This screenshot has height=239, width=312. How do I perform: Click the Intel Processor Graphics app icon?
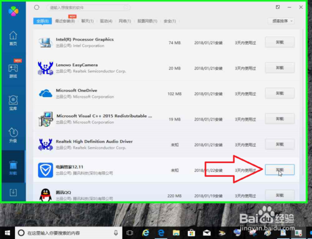click(46, 42)
